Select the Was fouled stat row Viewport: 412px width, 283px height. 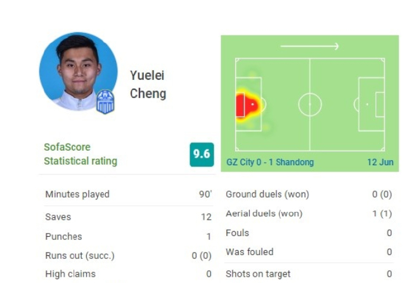[x=309, y=252]
